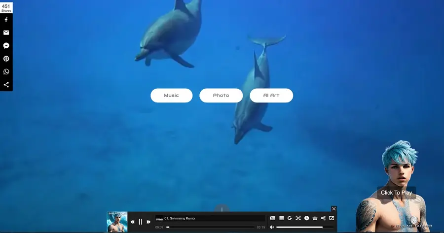The height and width of the screenshot is (233, 444).
Task: Open the Photo section
Action: [x=221, y=95]
